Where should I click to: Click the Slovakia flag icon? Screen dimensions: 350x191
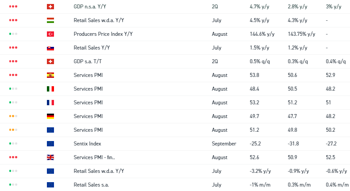coord(50,48)
